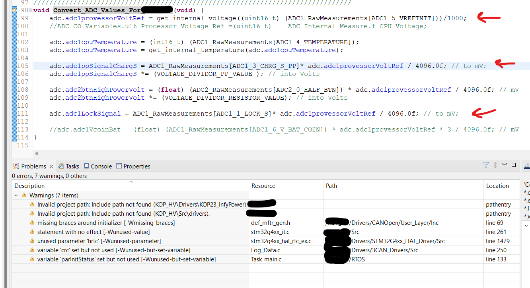
Task: Click the warning icon beside 'unused parameter hrtc'
Action: pyautogui.click(x=32, y=241)
